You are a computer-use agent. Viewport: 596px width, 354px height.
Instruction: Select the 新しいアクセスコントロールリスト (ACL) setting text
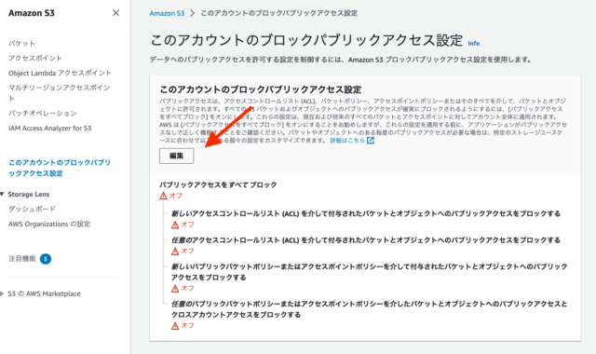tap(366, 213)
